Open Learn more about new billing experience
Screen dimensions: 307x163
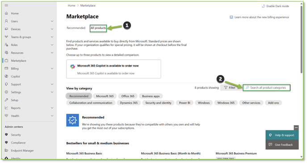(261, 17)
